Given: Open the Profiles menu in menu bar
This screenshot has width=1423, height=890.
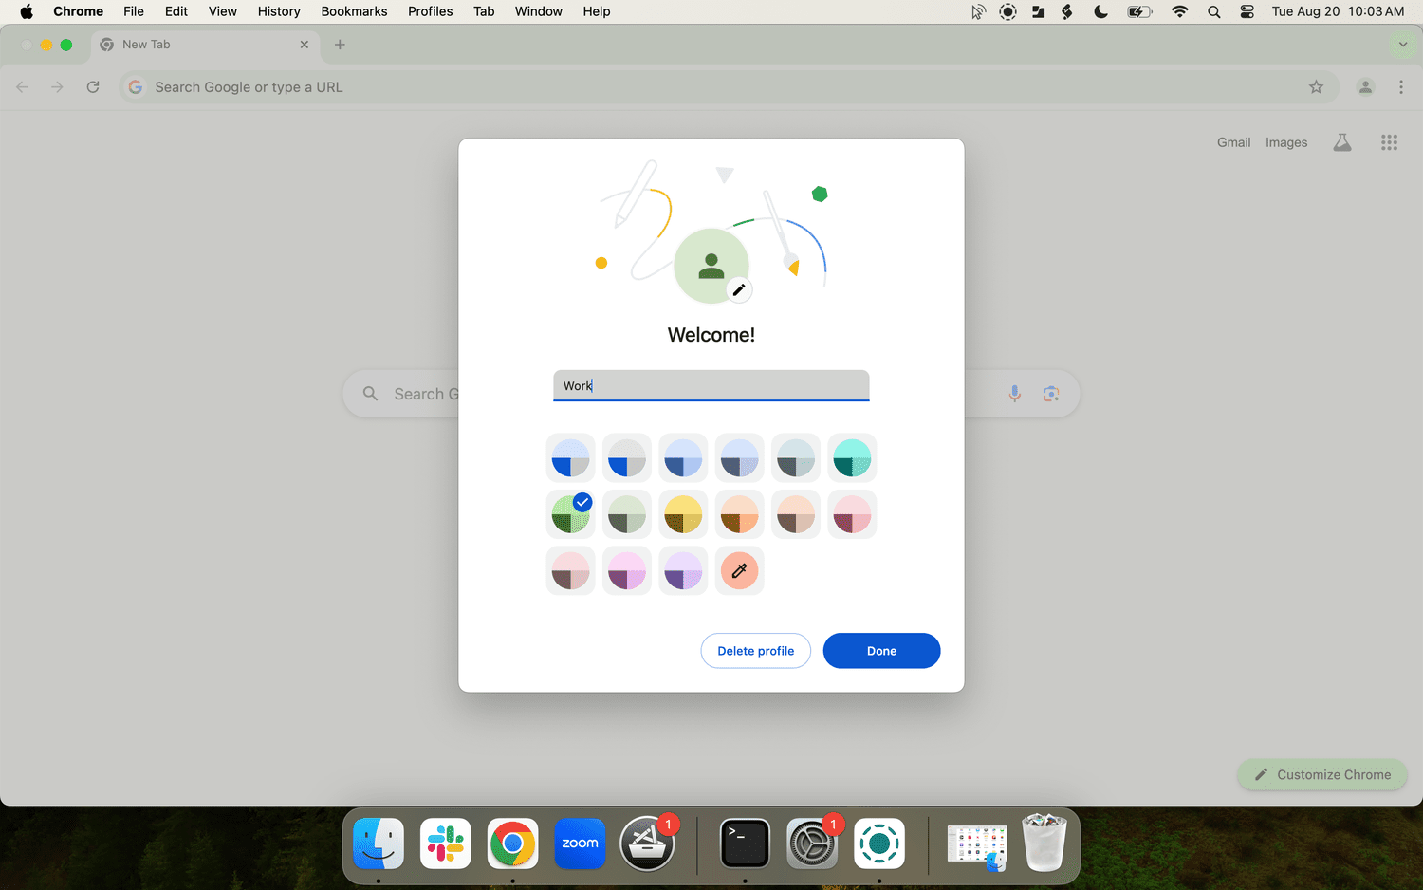Looking at the screenshot, I should (430, 11).
